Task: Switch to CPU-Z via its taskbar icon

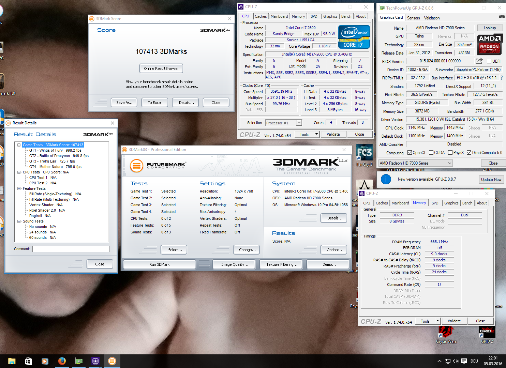Action: (x=95, y=361)
